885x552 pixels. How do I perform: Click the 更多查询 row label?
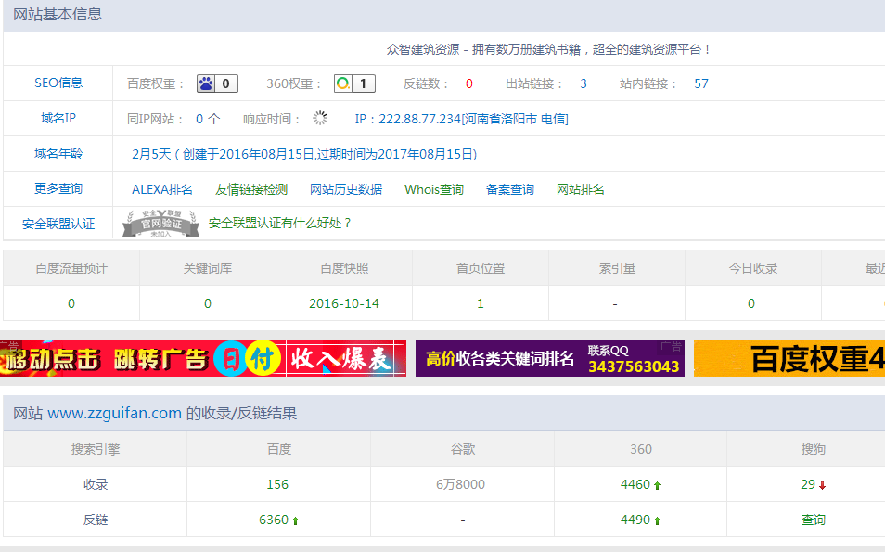tap(58, 188)
